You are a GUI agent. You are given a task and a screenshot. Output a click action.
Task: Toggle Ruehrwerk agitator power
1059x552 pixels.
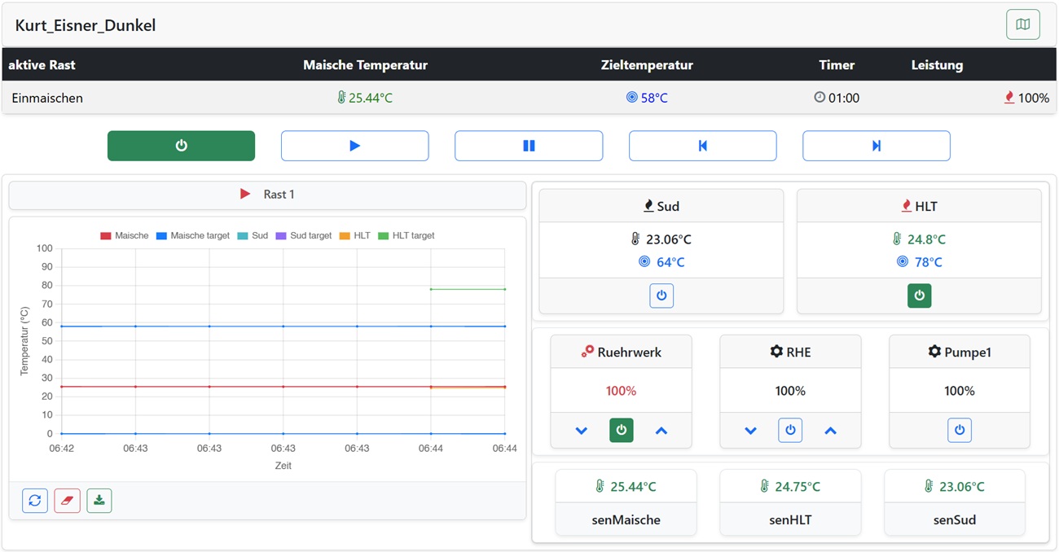point(622,430)
